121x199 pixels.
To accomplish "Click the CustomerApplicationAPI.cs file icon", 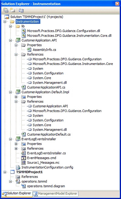I will 24,87.
